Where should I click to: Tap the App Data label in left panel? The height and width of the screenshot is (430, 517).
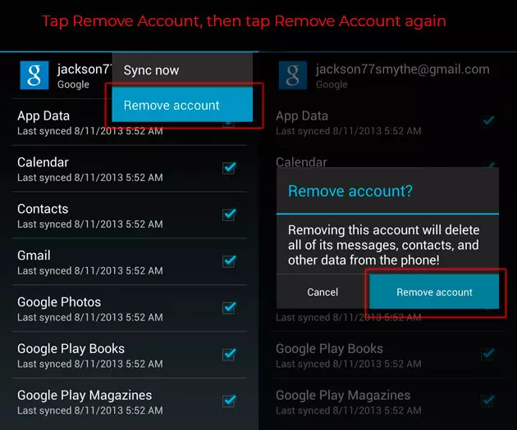pyautogui.click(x=43, y=116)
